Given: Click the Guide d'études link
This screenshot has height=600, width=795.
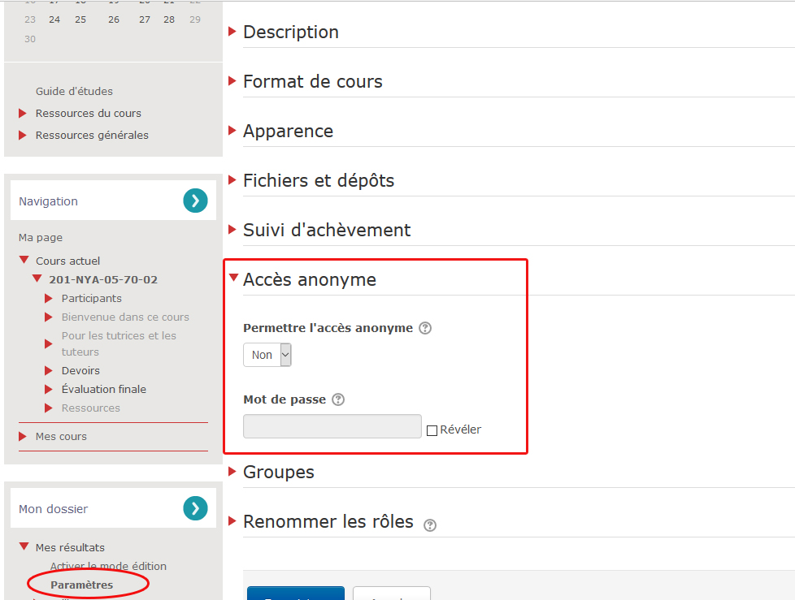Looking at the screenshot, I should click(x=74, y=92).
